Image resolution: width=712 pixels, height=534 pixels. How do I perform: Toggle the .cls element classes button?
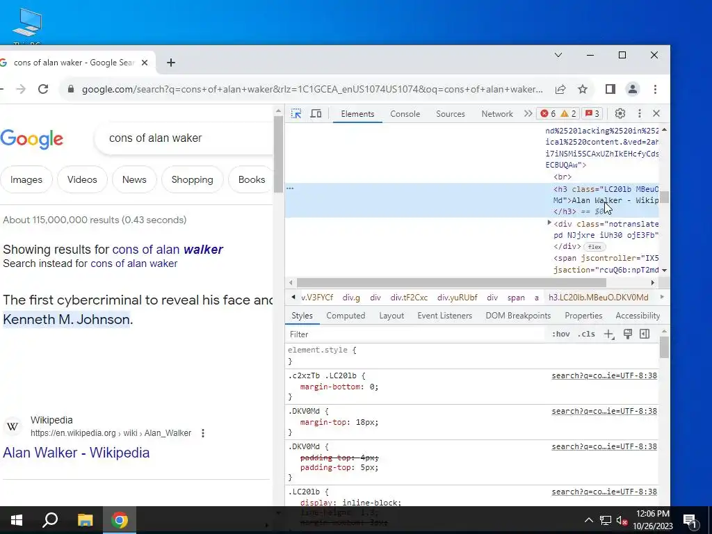click(x=586, y=334)
